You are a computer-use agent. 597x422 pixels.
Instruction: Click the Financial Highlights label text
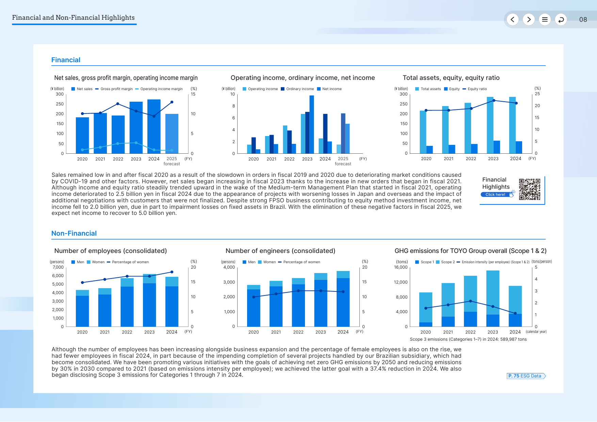[x=496, y=183]
